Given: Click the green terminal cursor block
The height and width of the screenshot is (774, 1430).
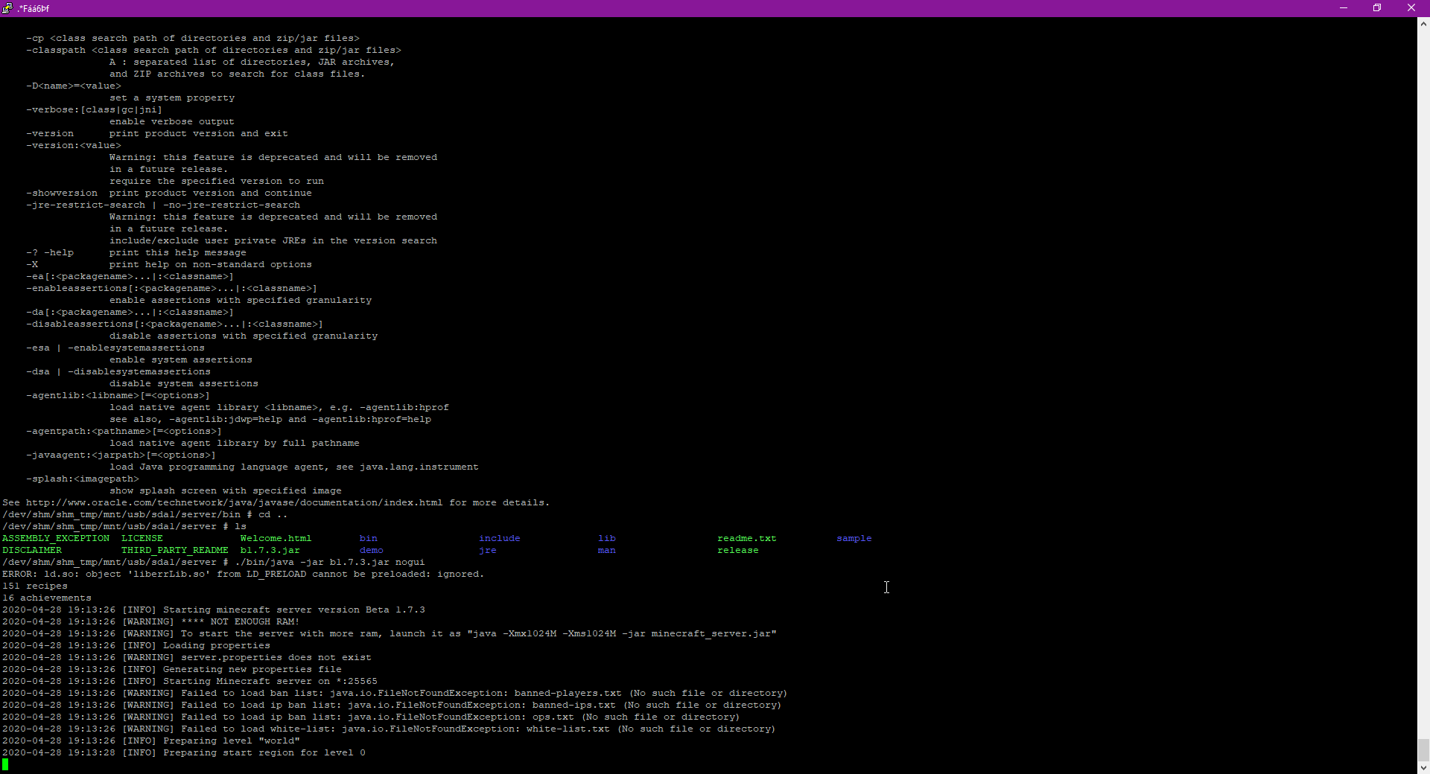Looking at the screenshot, I should point(5,764).
